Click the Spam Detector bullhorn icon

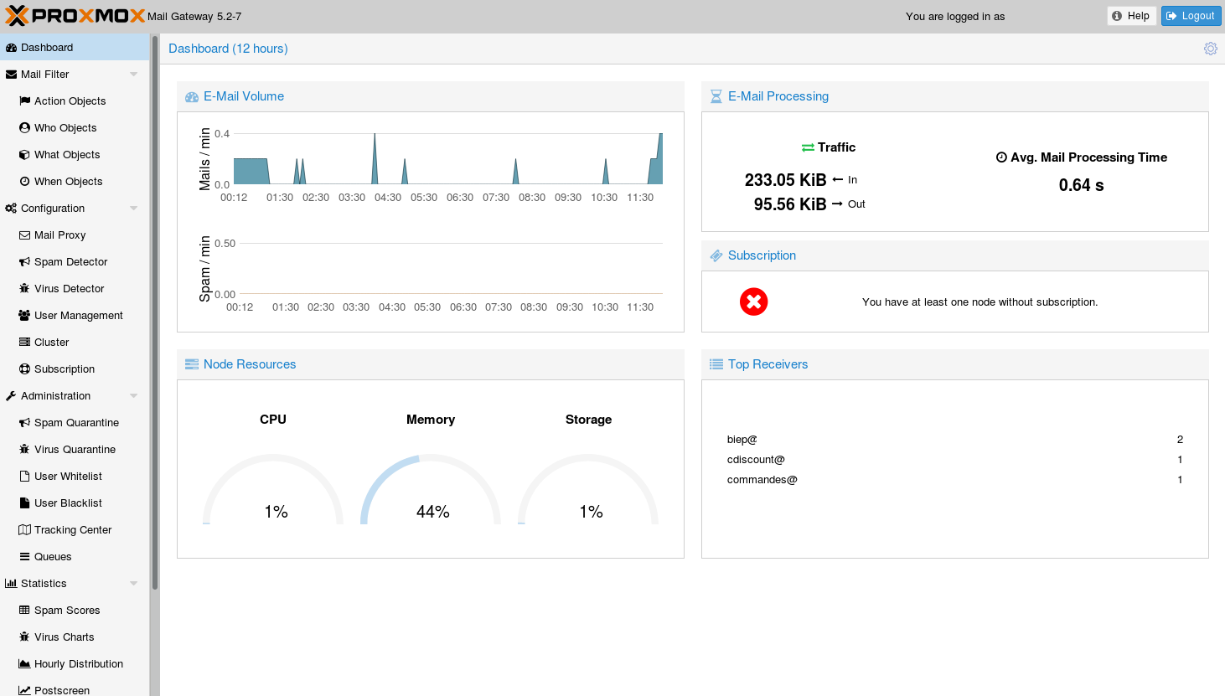(x=24, y=262)
